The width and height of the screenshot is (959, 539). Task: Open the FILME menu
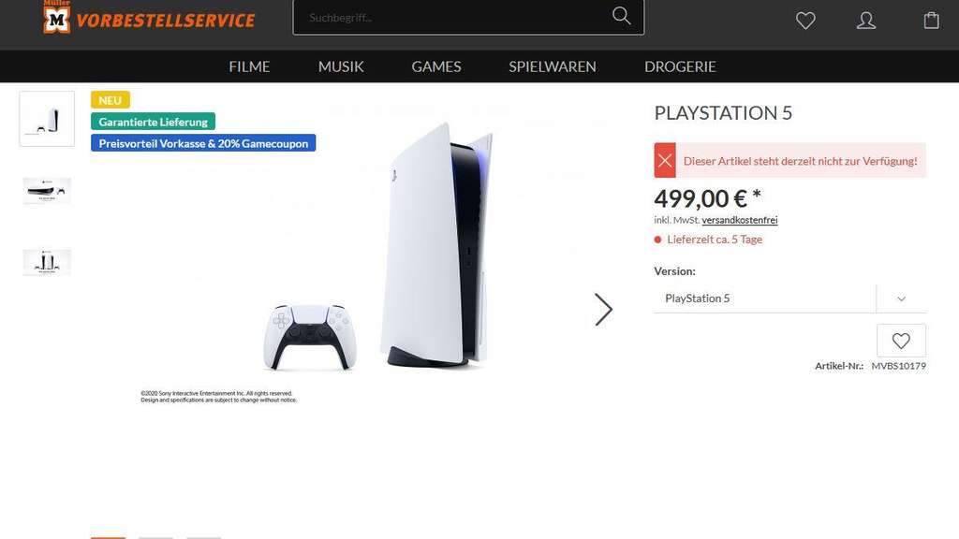click(x=249, y=66)
